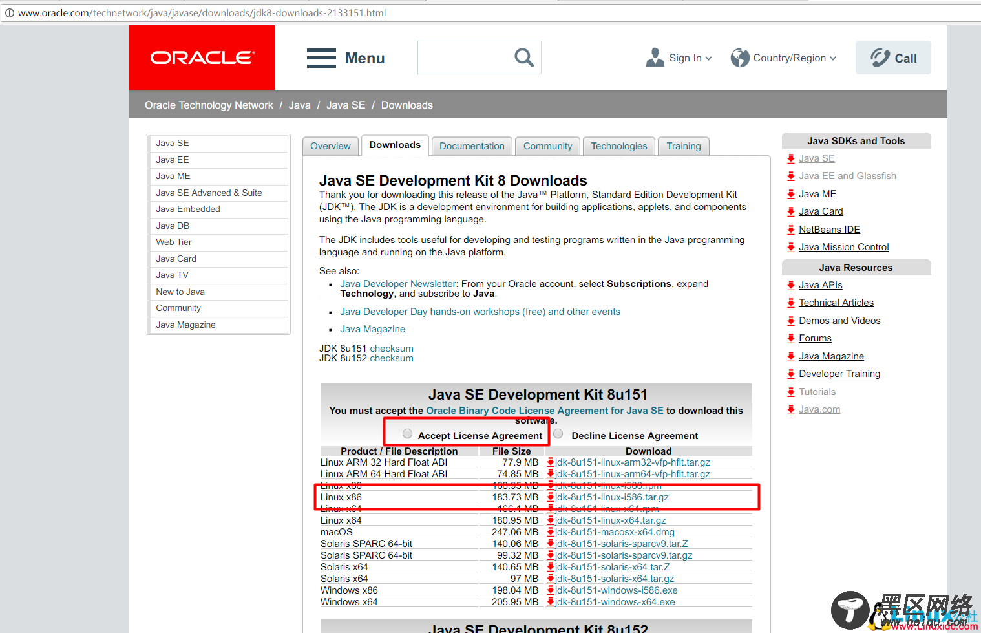Image resolution: width=981 pixels, height=633 pixels.
Task: Click the Country/Region globe icon
Action: [x=740, y=58]
